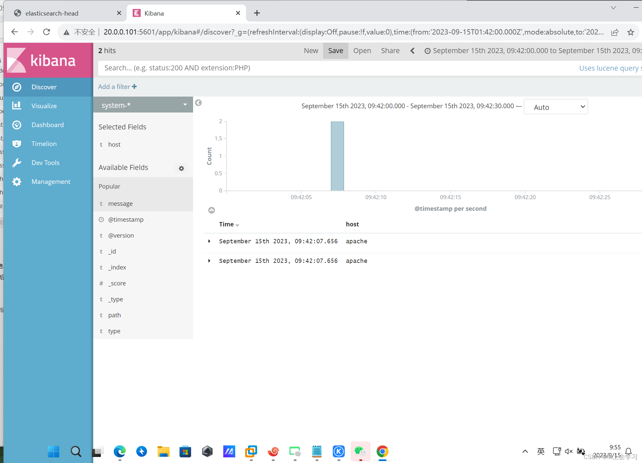Click the Discover navigation icon
Image resolution: width=642 pixels, height=463 pixels.
16,87
